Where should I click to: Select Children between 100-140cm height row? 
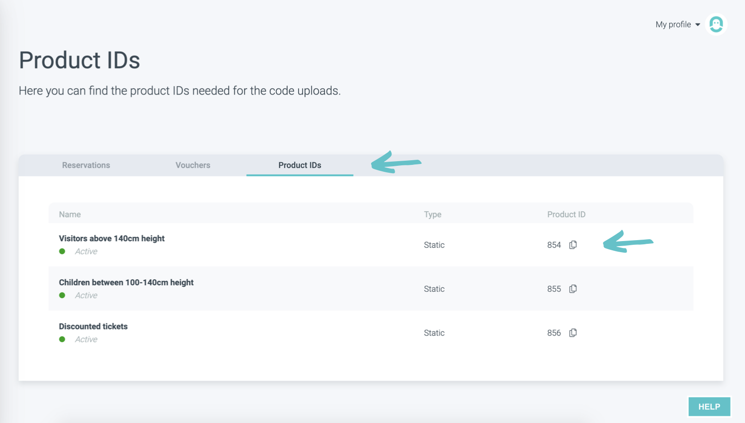click(x=126, y=283)
